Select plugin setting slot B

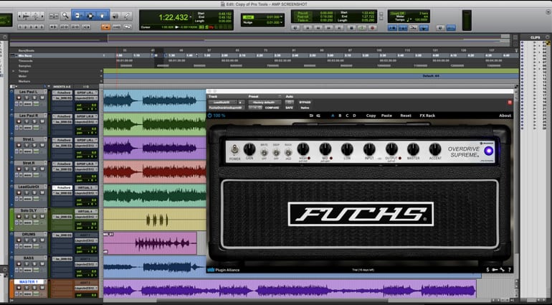point(340,116)
